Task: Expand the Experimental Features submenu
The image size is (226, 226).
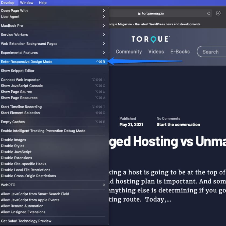Action: (53, 53)
